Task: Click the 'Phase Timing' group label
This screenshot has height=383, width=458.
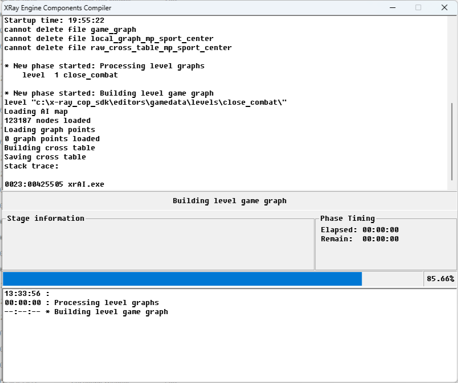Action: click(x=347, y=218)
